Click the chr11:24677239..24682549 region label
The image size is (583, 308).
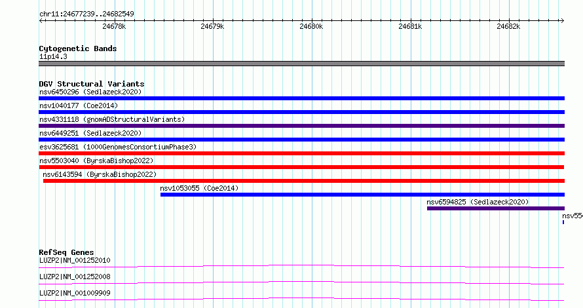pyautogui.click(x=86, y=14)
